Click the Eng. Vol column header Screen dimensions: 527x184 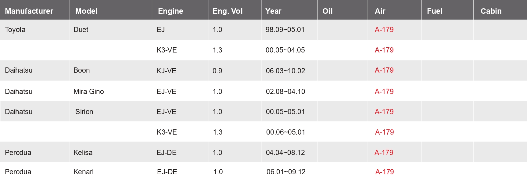click(228, 11)
